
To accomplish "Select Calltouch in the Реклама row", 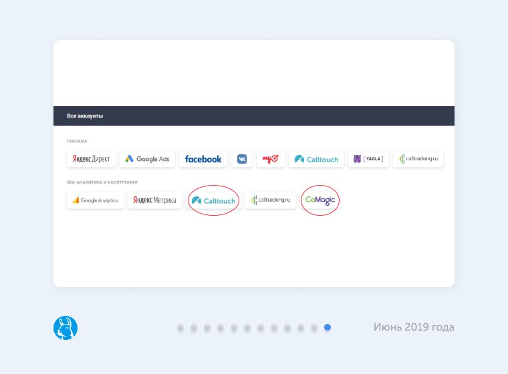I will pos(316,159).
